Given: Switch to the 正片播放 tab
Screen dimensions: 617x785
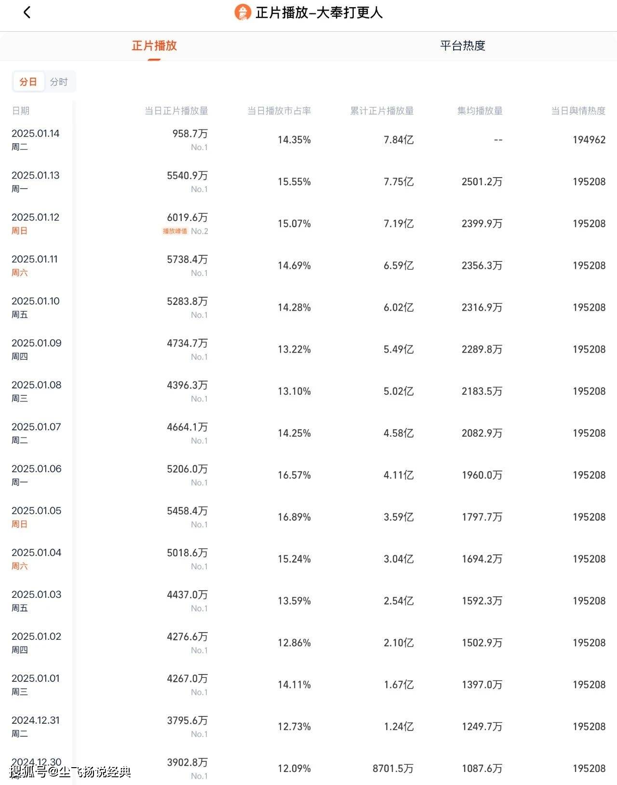Looking at the screenshot, I should click(154, 46).
